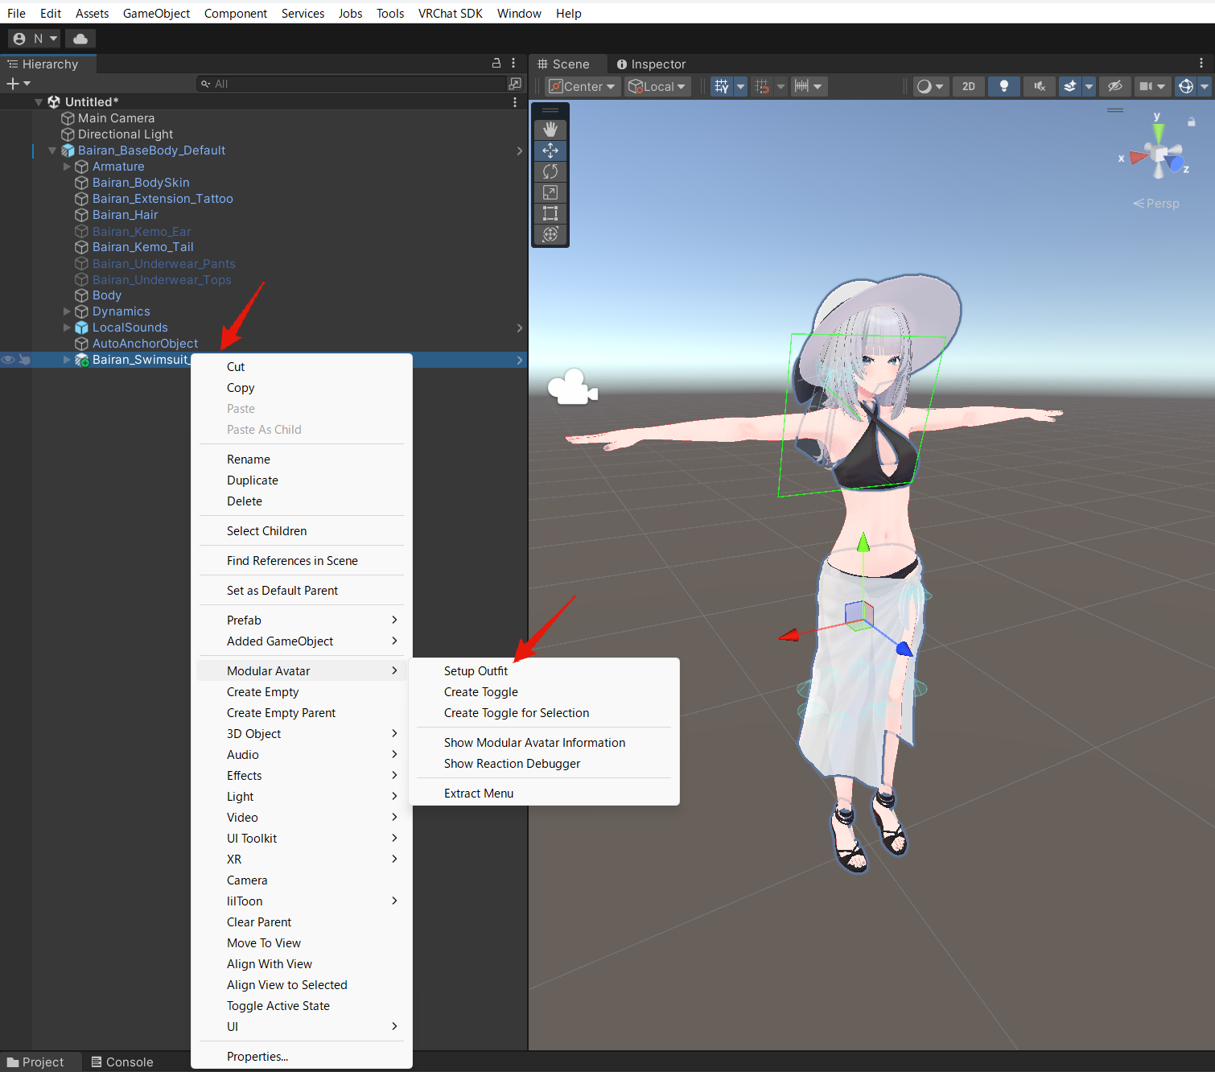Click the Persp projection label
This screenshot has height=1072, width=1215.
[x=1156, y=204]
